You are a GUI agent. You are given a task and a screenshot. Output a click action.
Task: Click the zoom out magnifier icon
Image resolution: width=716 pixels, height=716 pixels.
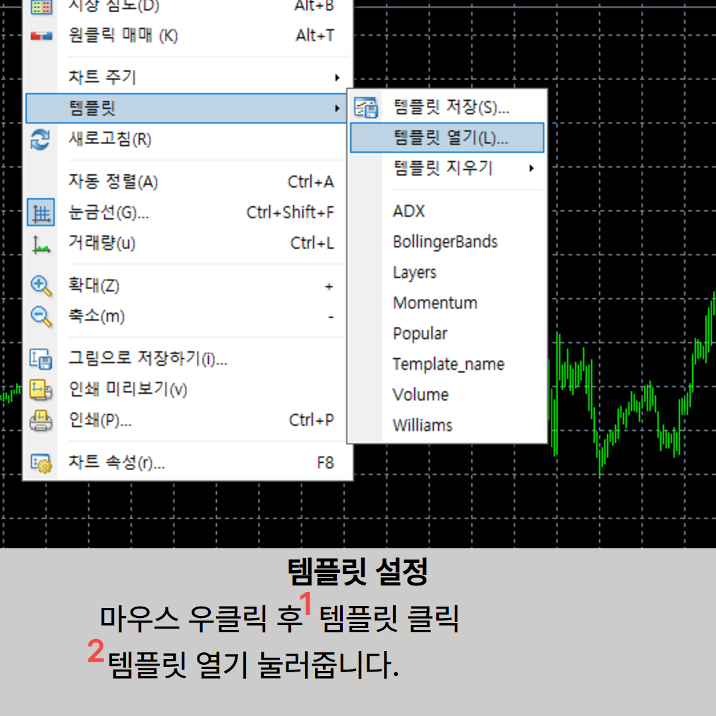click(41, 317)
